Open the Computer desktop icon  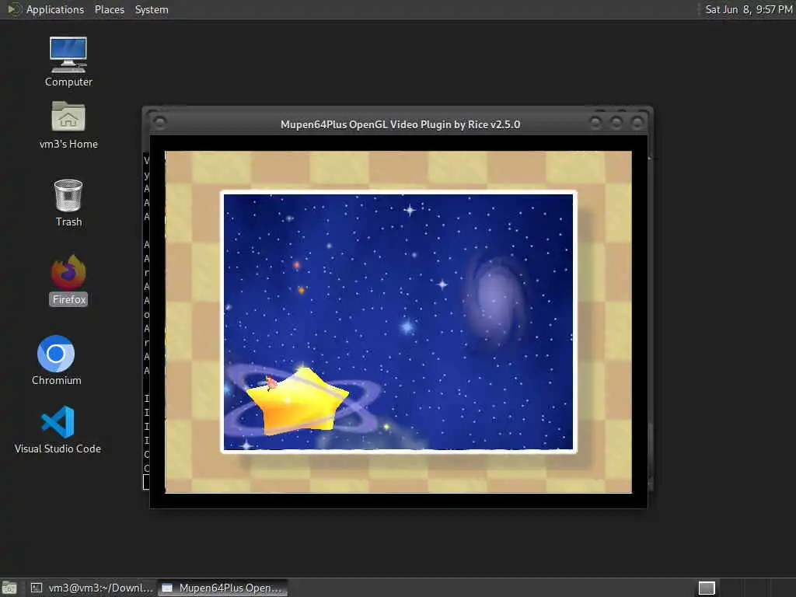pyautogui.click(x=68, y=62)
